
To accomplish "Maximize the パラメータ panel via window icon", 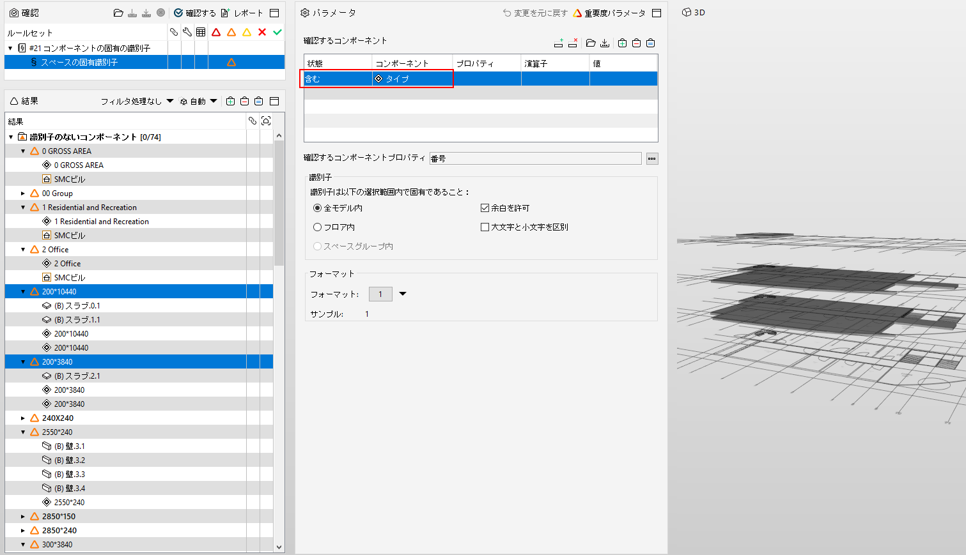I will [x=657, y=13].
